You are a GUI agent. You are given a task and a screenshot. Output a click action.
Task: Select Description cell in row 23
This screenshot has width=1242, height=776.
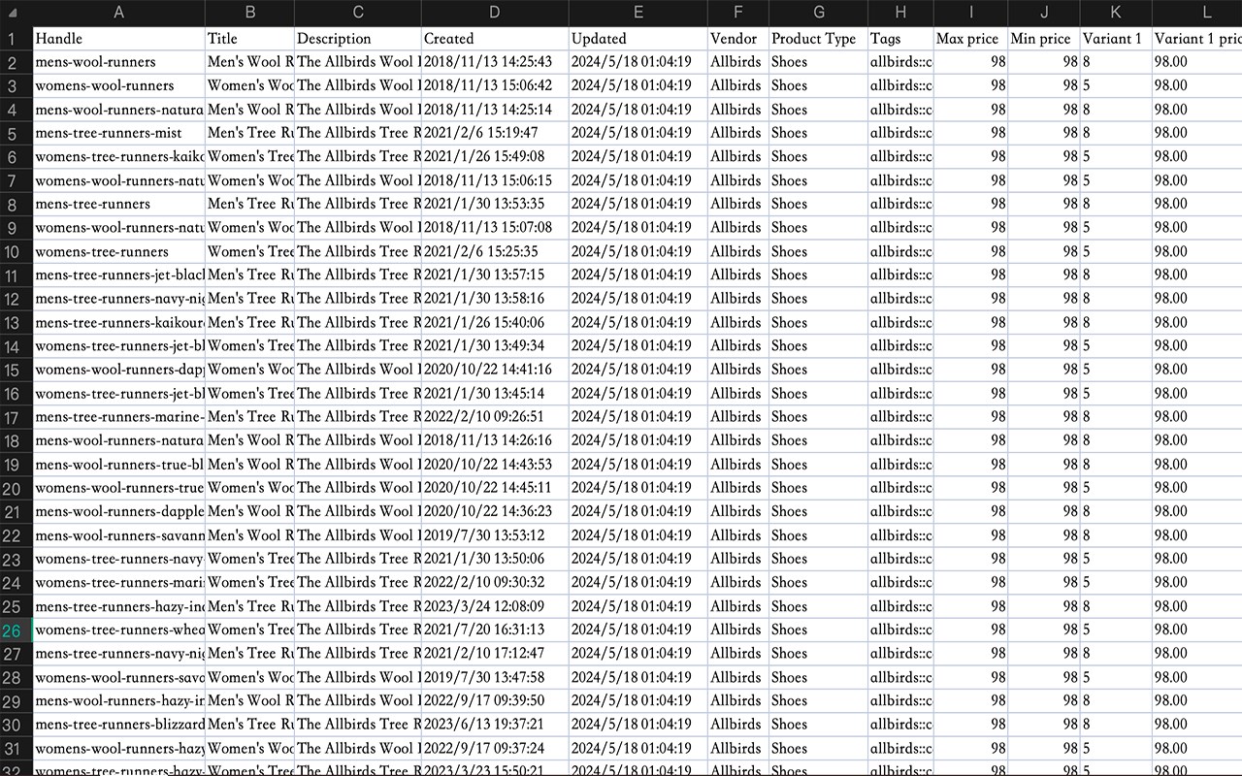(x=358, y=559)
